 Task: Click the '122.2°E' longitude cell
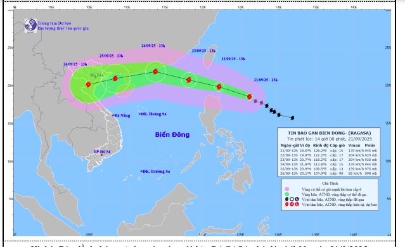pyautogui.click(x=320, y=155)
